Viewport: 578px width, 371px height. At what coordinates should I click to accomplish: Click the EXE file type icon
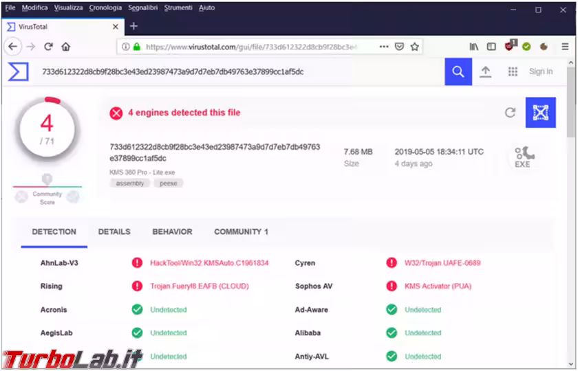point(524,157)
